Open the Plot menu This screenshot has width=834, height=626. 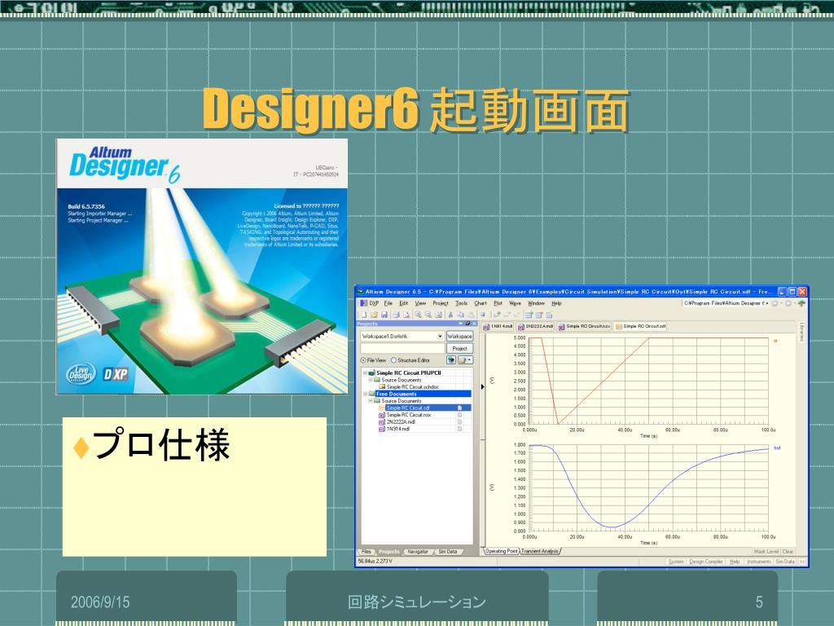coord(498,303)
